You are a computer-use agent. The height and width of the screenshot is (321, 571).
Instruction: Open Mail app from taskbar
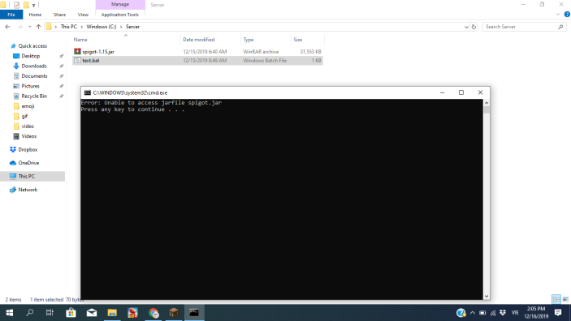92,313
